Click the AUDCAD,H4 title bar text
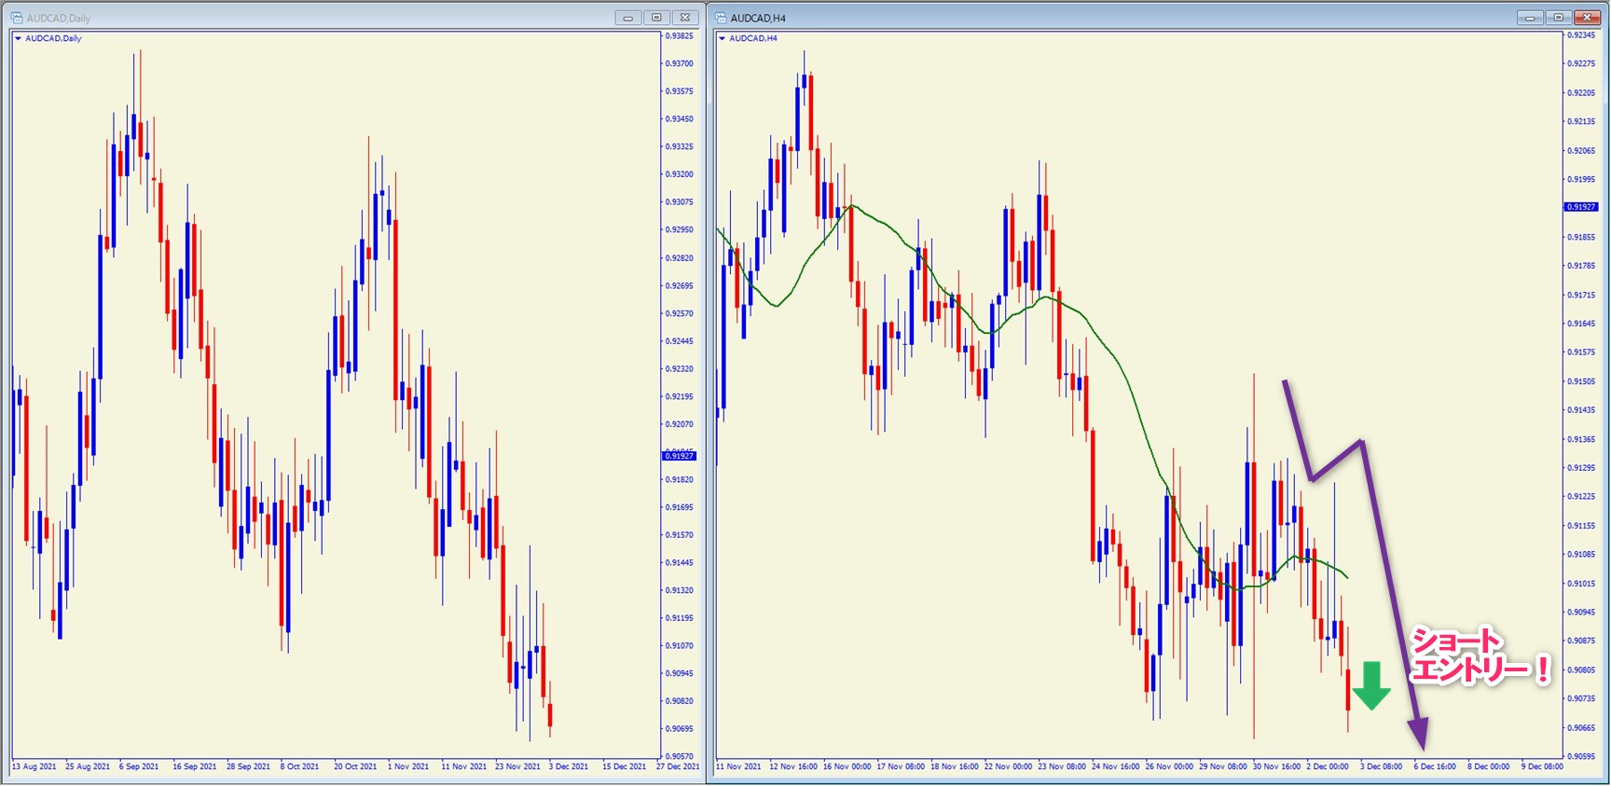The height and width of the screenshot is (786, 1611). click(x=758, y=18)
